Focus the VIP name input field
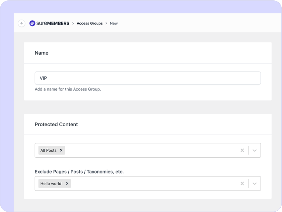The width and height of the screenshot is (282, 212). (148, 78)
